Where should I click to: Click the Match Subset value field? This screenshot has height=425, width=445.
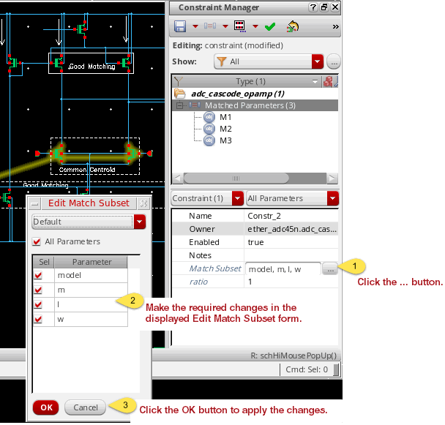[x=283, y=268]
